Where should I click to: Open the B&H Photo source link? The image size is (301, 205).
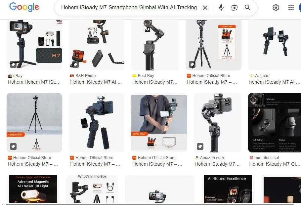(85, 76)
